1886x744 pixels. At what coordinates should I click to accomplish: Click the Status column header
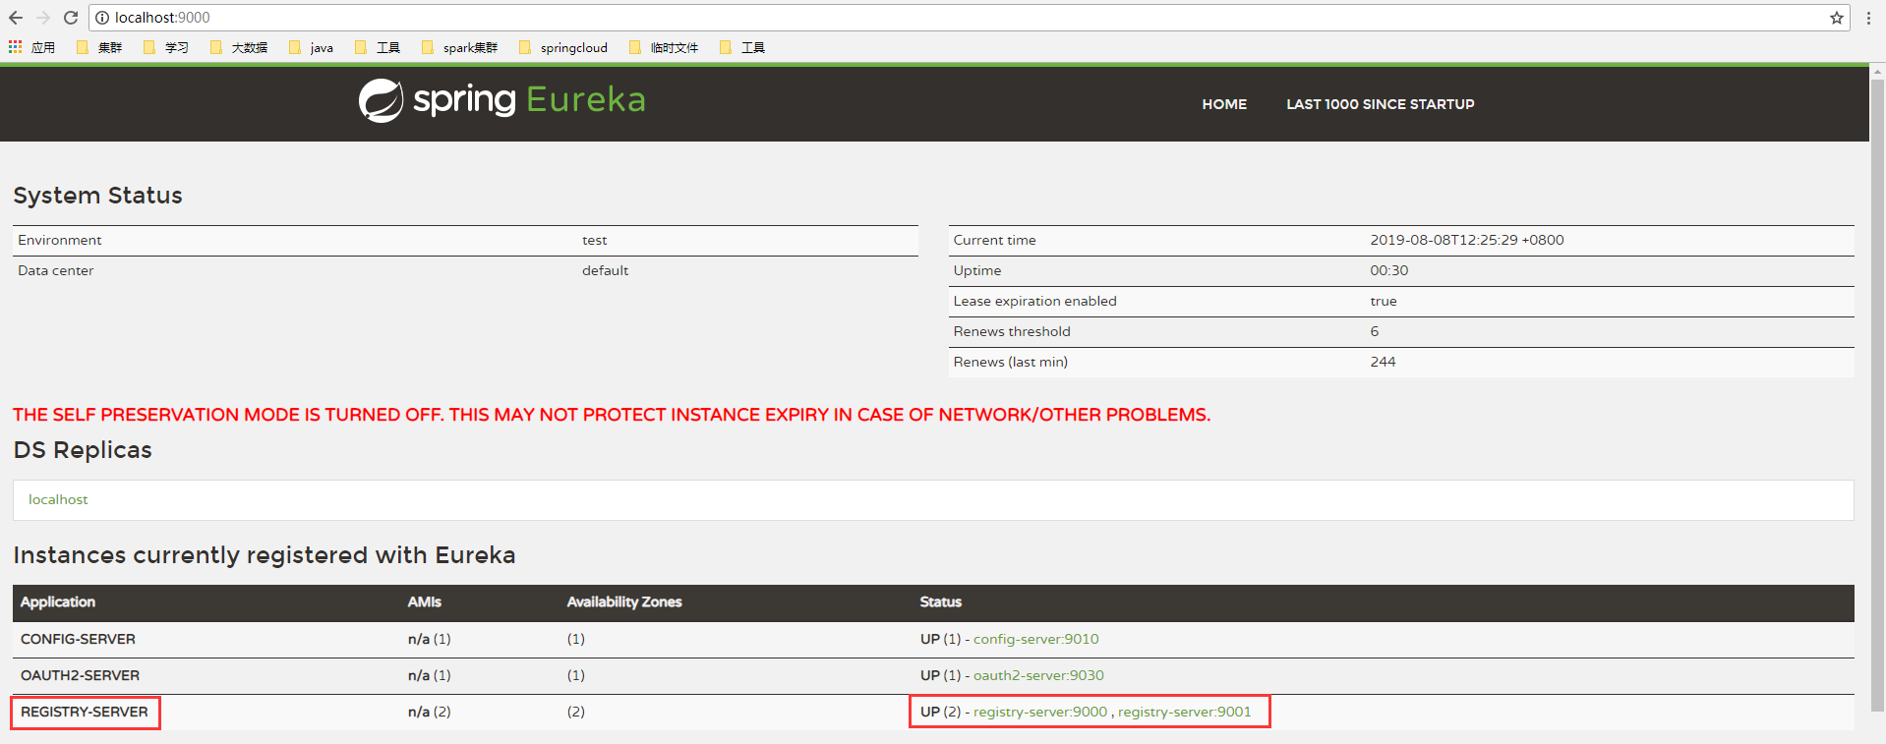pos(940,601)
